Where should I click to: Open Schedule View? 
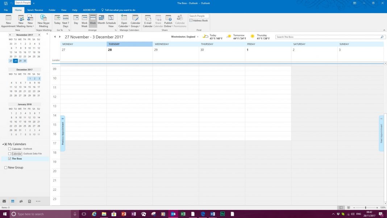[111, 21]
